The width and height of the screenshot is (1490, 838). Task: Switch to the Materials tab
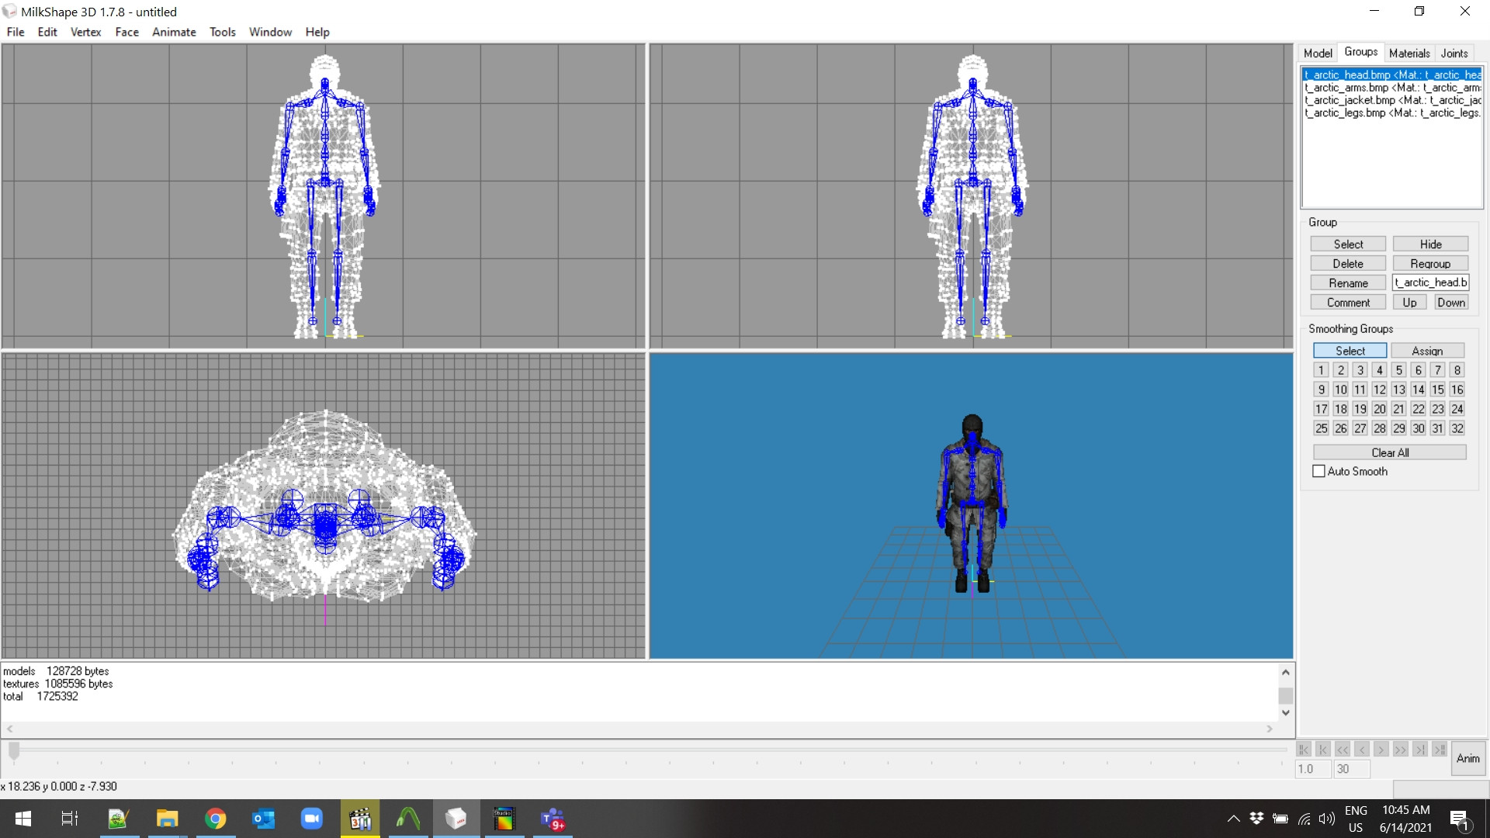(1409, 53)
